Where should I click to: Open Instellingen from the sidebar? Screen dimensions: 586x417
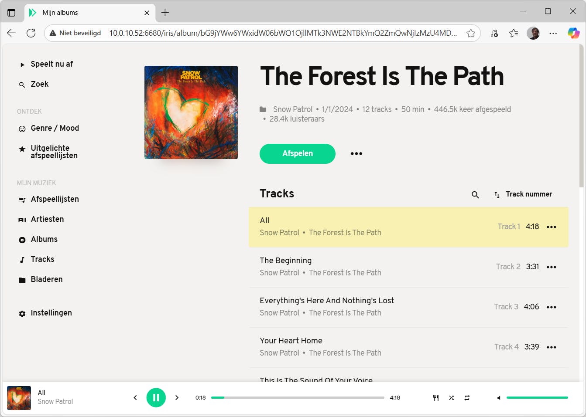tap(51, 313)
